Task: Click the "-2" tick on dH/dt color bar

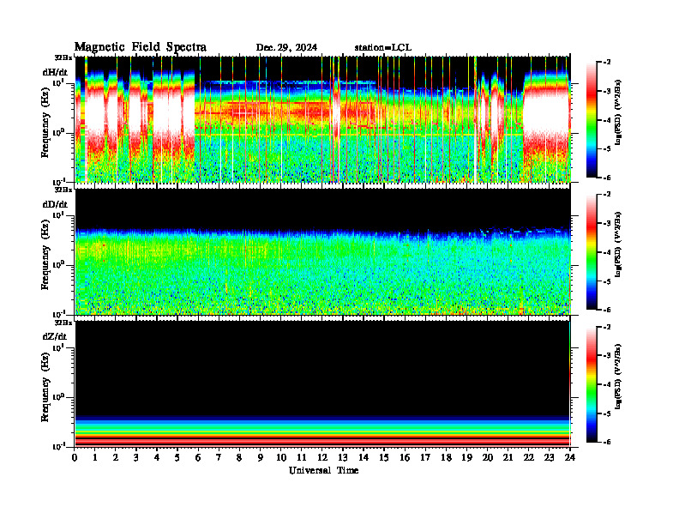Action: pyautogui.click(x=607, y=63)
